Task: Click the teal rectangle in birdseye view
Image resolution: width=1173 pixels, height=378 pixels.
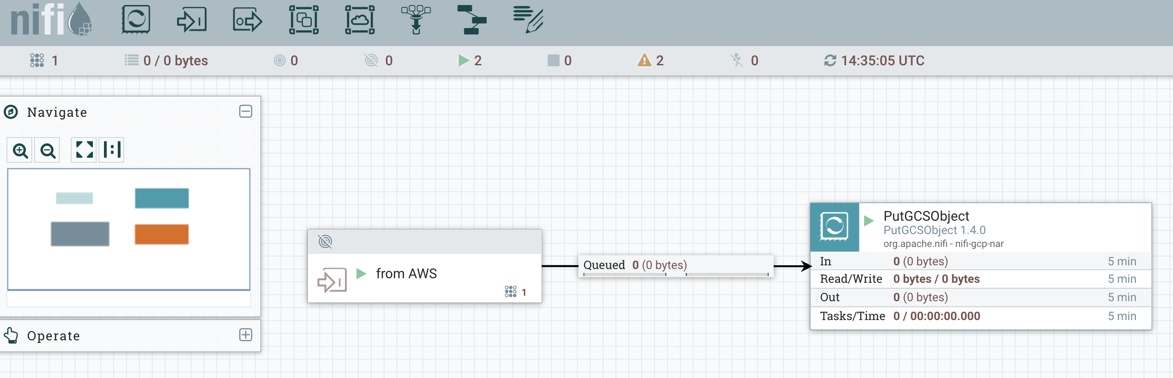Action: pyautogui.click(x=162, y=198)
